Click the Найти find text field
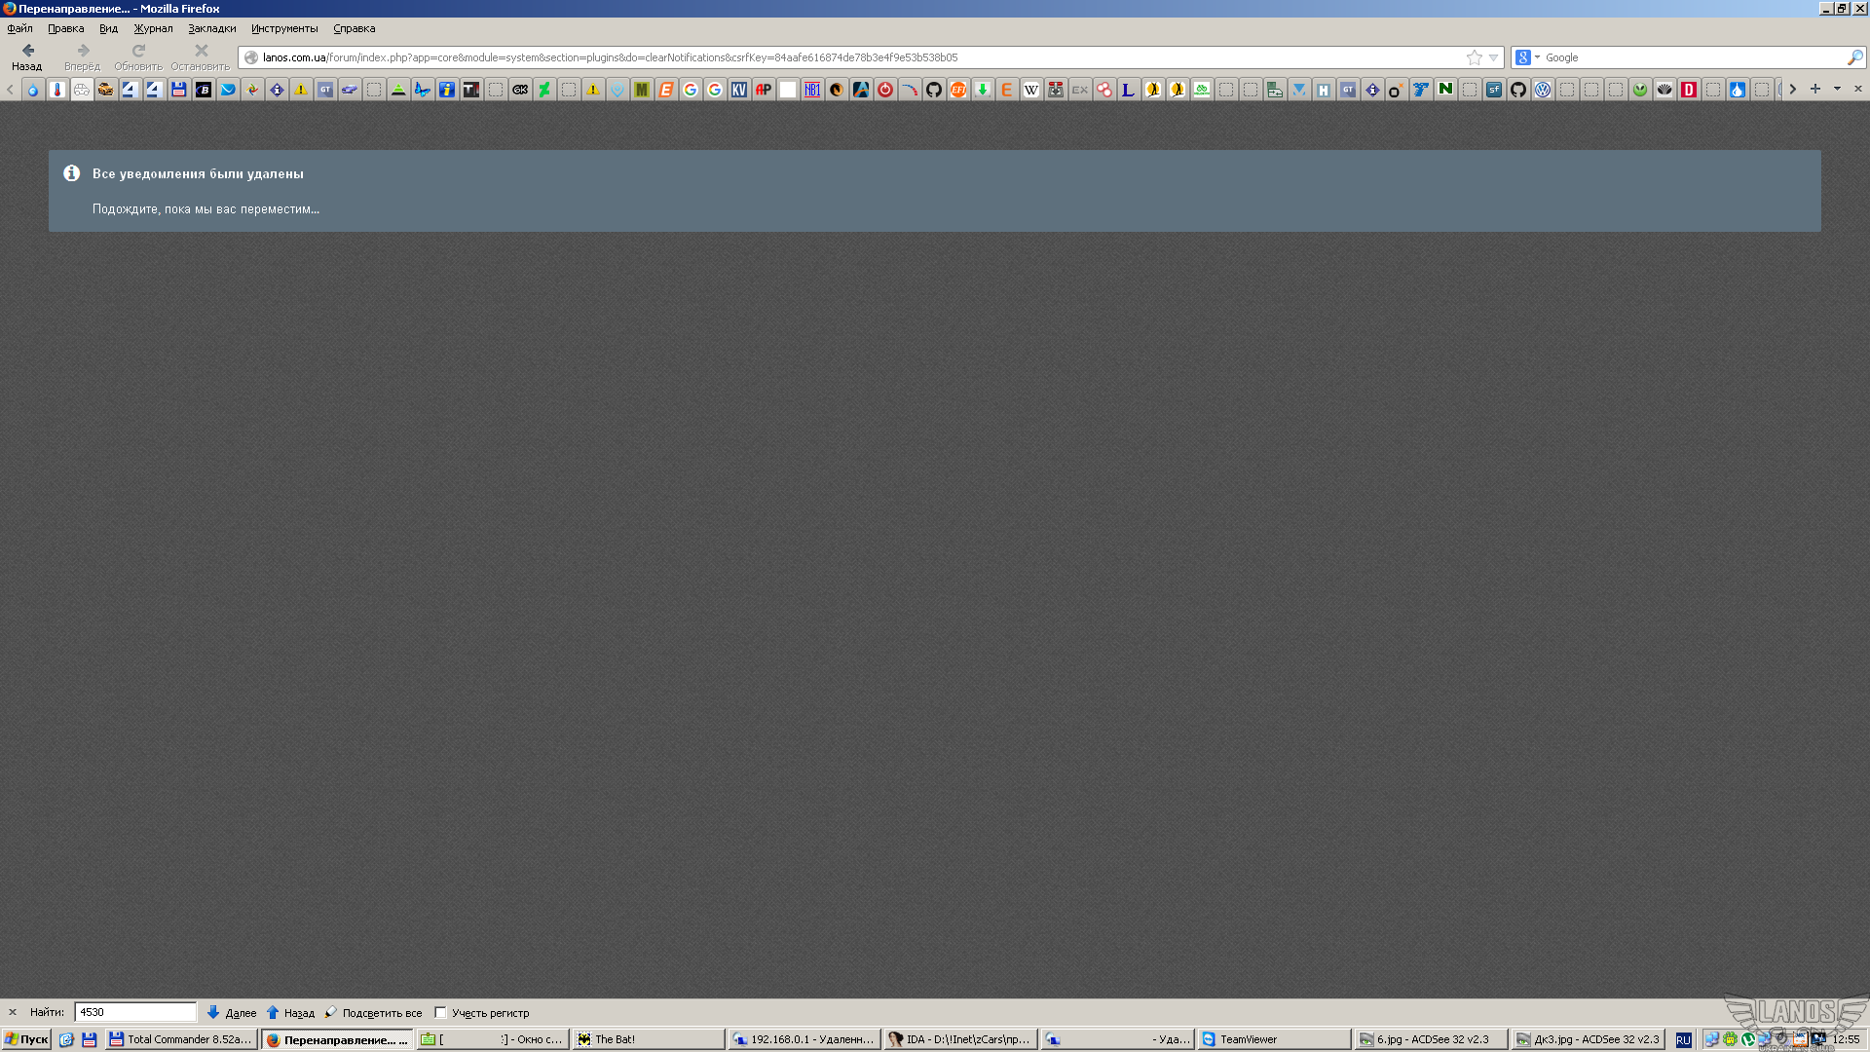The image size is (1870, 1052). 135,1012
